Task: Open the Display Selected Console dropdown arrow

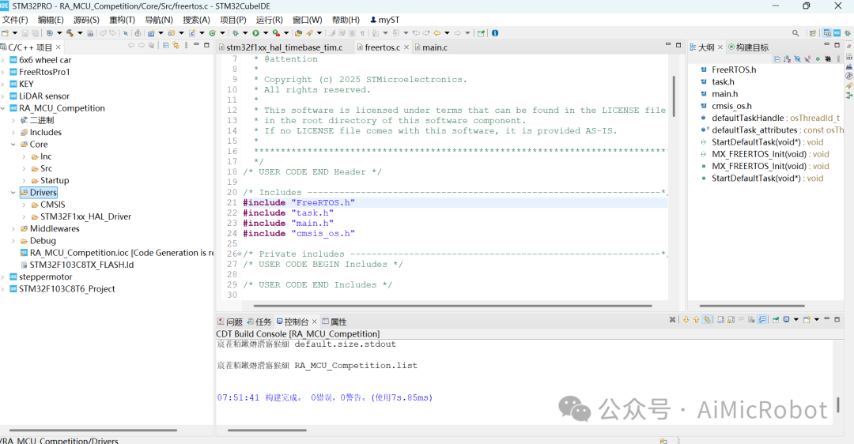Action: tap(796, 319)
